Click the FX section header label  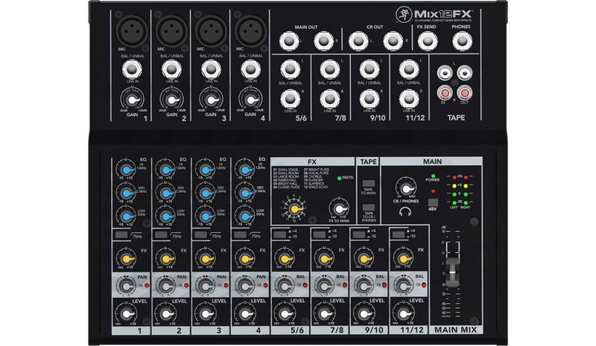(x=312, y=161)
